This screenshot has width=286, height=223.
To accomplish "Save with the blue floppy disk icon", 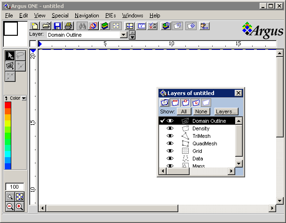I will [57, 26].
